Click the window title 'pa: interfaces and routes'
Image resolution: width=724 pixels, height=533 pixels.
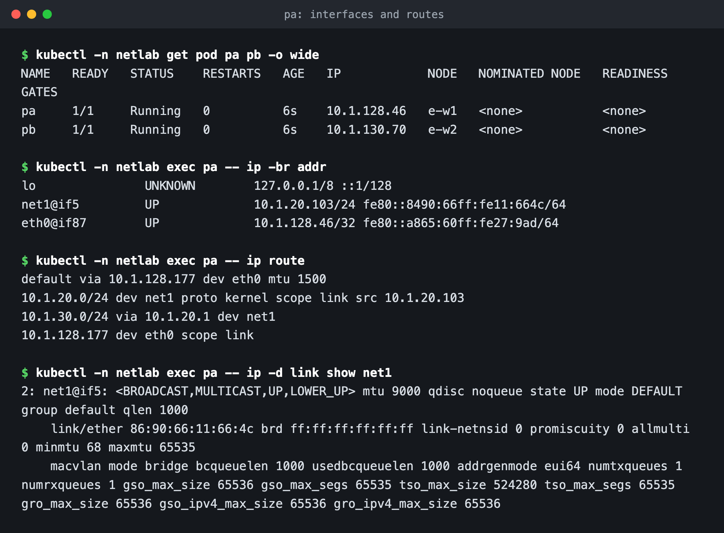[x=364, y=15]
